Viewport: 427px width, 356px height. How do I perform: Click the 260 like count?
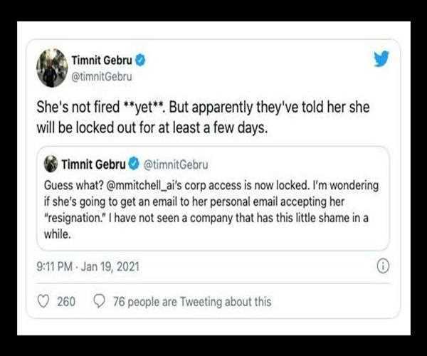pos(66,301)
